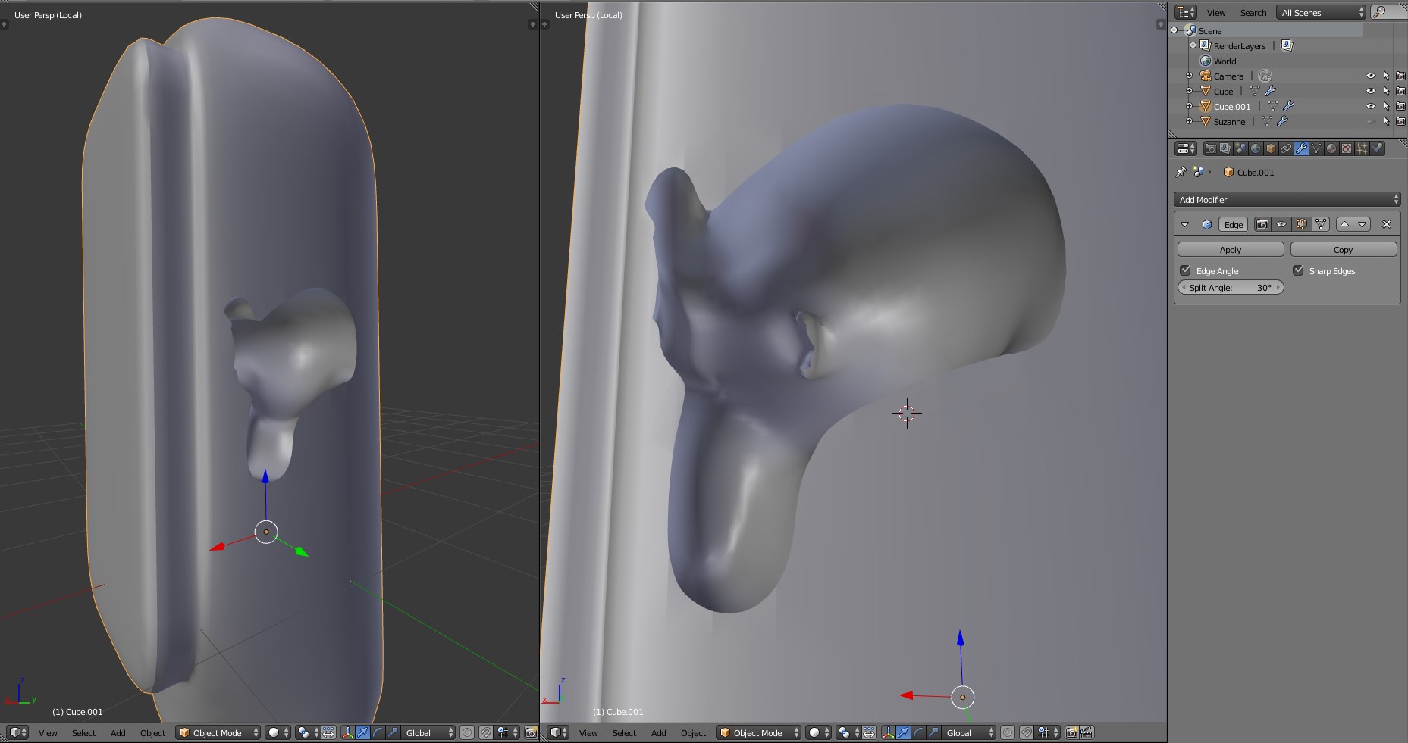Open the Constraints properties tab (chain icon)
Viewport: 1408px width, 743px height.
tap(1286, 148)
